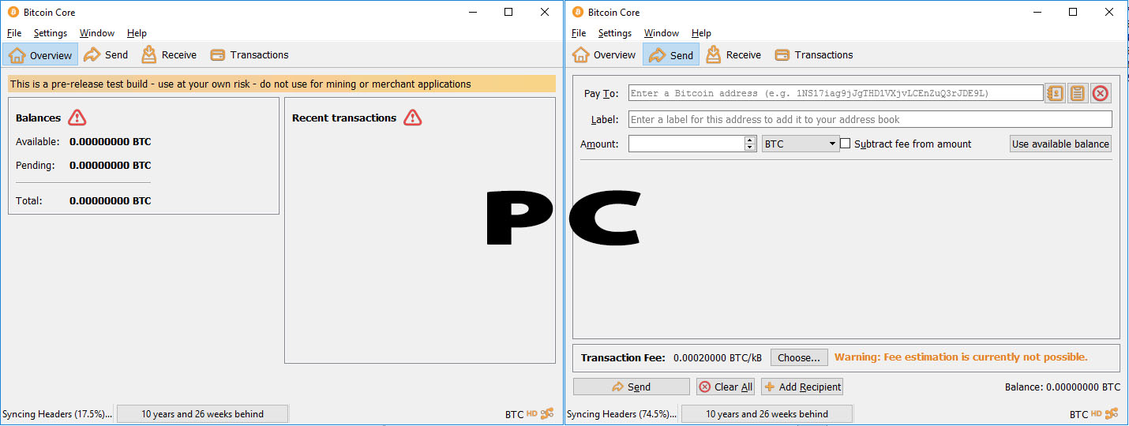Click Syncing Headers (17.5%) status text

[58, 413]
